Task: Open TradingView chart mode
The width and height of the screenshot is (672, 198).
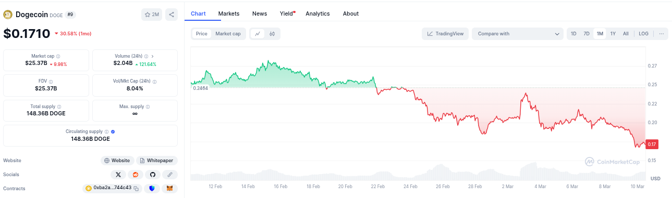Action: [x=445, y=34]
